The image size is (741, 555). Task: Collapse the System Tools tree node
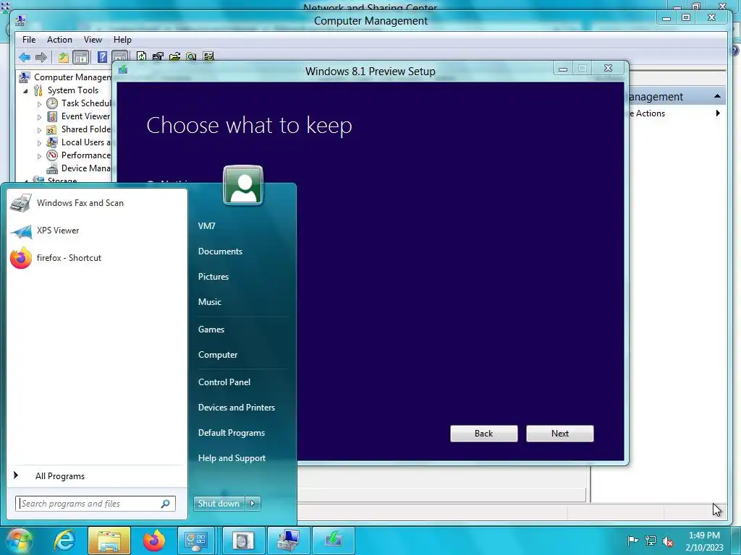point(26,90)
